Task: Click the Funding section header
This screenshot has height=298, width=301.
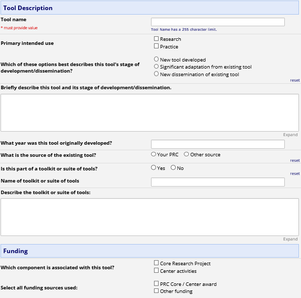Action: [149, 251]
